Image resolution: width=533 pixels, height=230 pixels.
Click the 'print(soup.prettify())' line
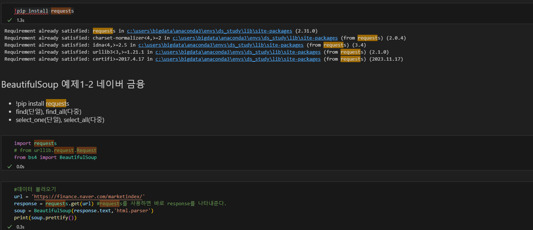click(x=46, y=218)
